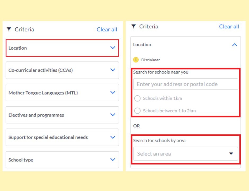Click Clear all in the left panel

[x=107, y=29]
